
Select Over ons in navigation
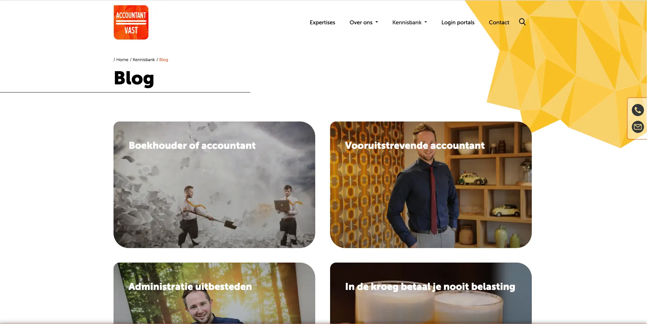[361, 22]
